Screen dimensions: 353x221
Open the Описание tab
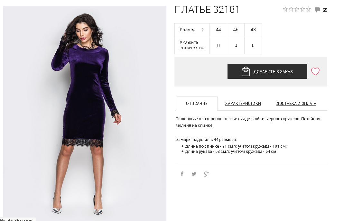point(197,104)
